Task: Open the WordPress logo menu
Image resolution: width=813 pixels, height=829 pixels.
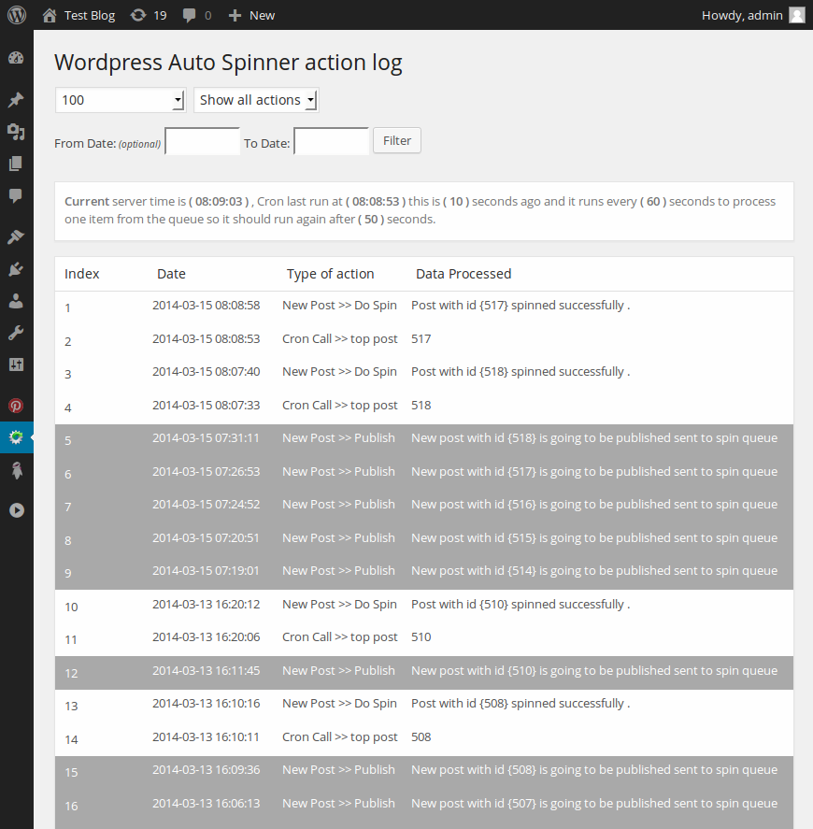Action: (x=17, y=15)
